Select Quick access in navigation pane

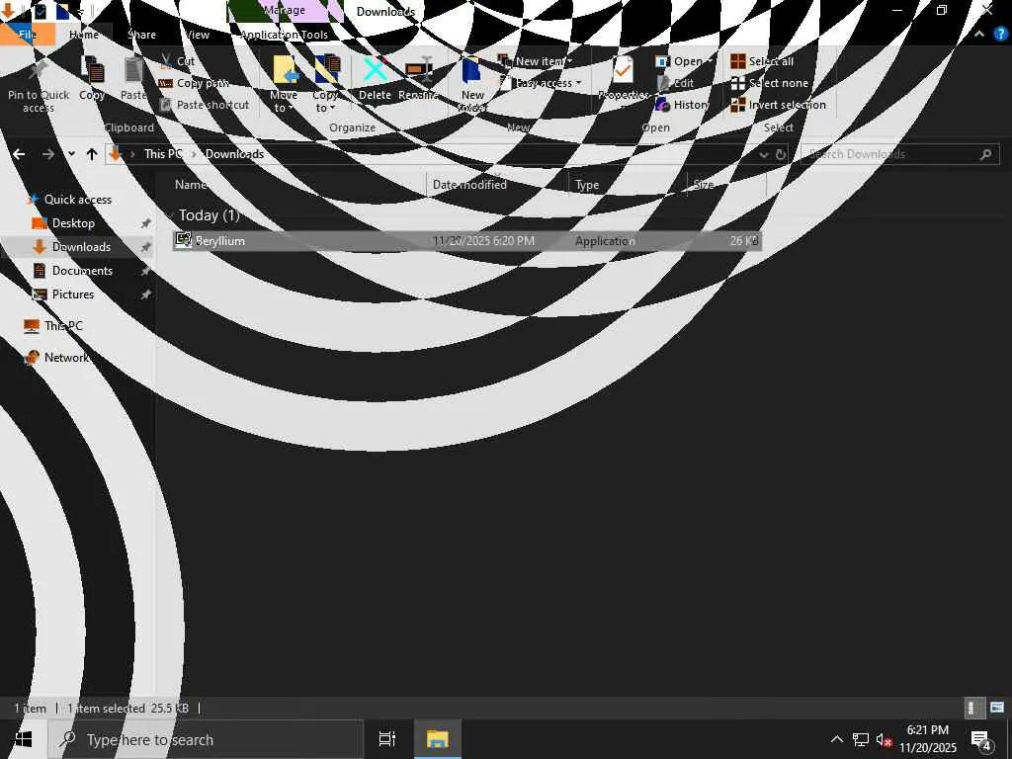tap(77, 200)
